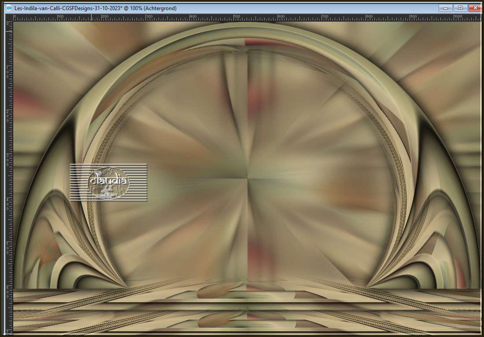Click the vertical ruler at left of canvas
Viewport: 484px width, 337px height.
point(9,178)
